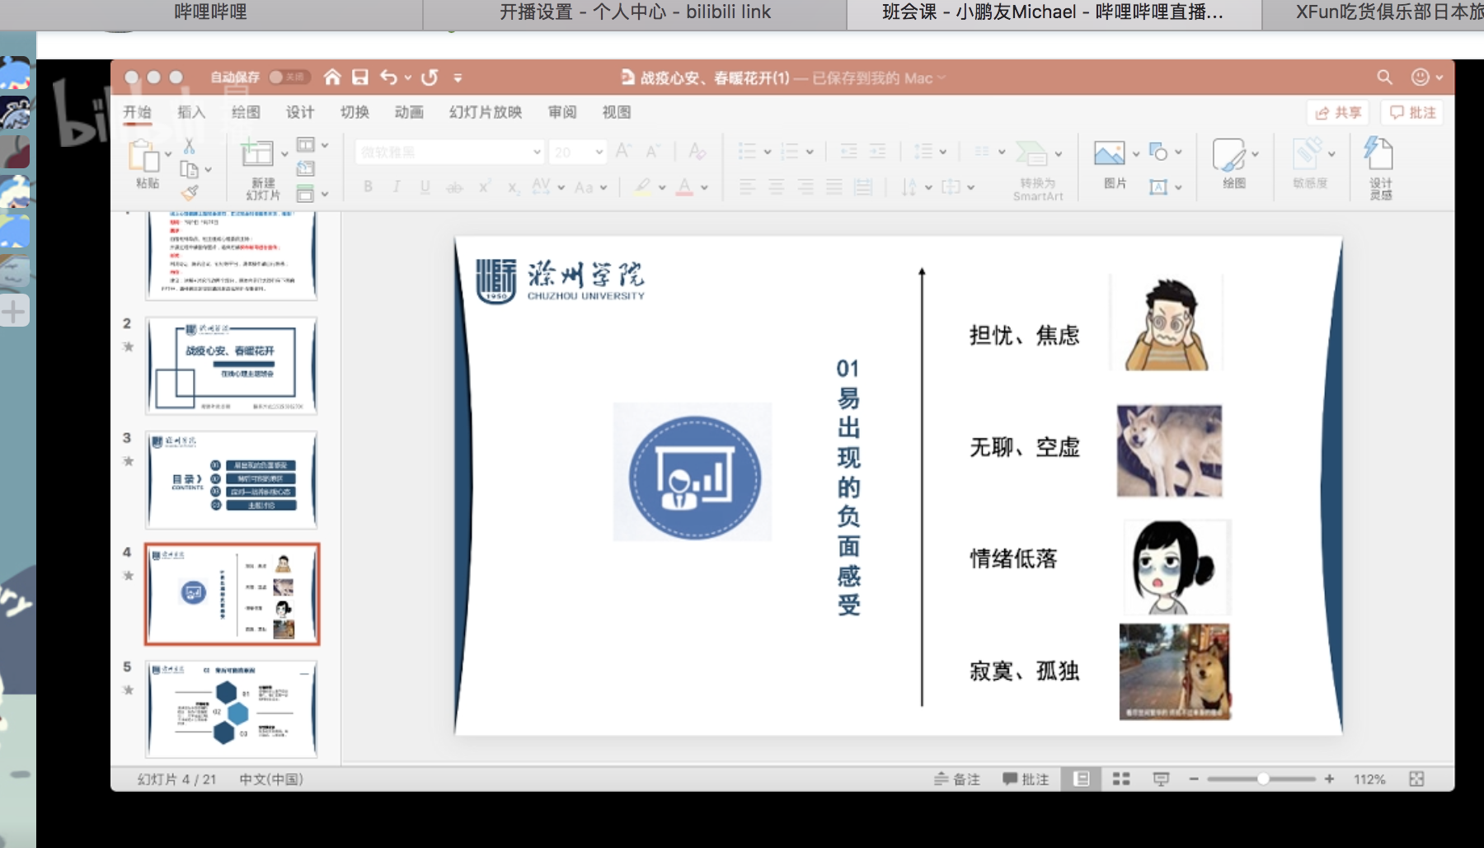Viewport: 1484px width, 848px height.
Task: Click the Home icon in title bar
Action: 332,78
